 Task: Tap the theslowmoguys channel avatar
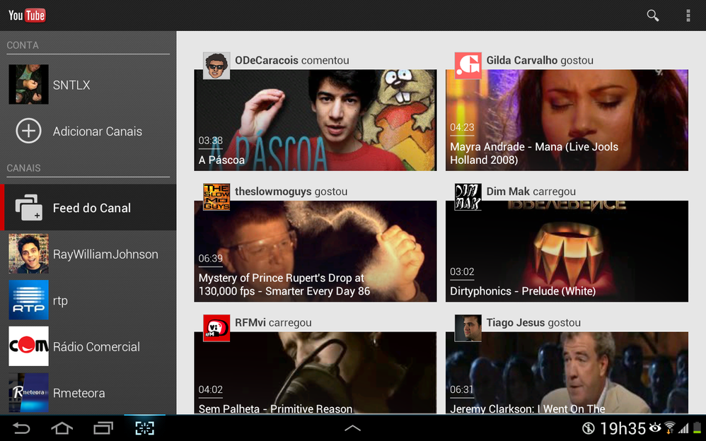pos(216,197)
